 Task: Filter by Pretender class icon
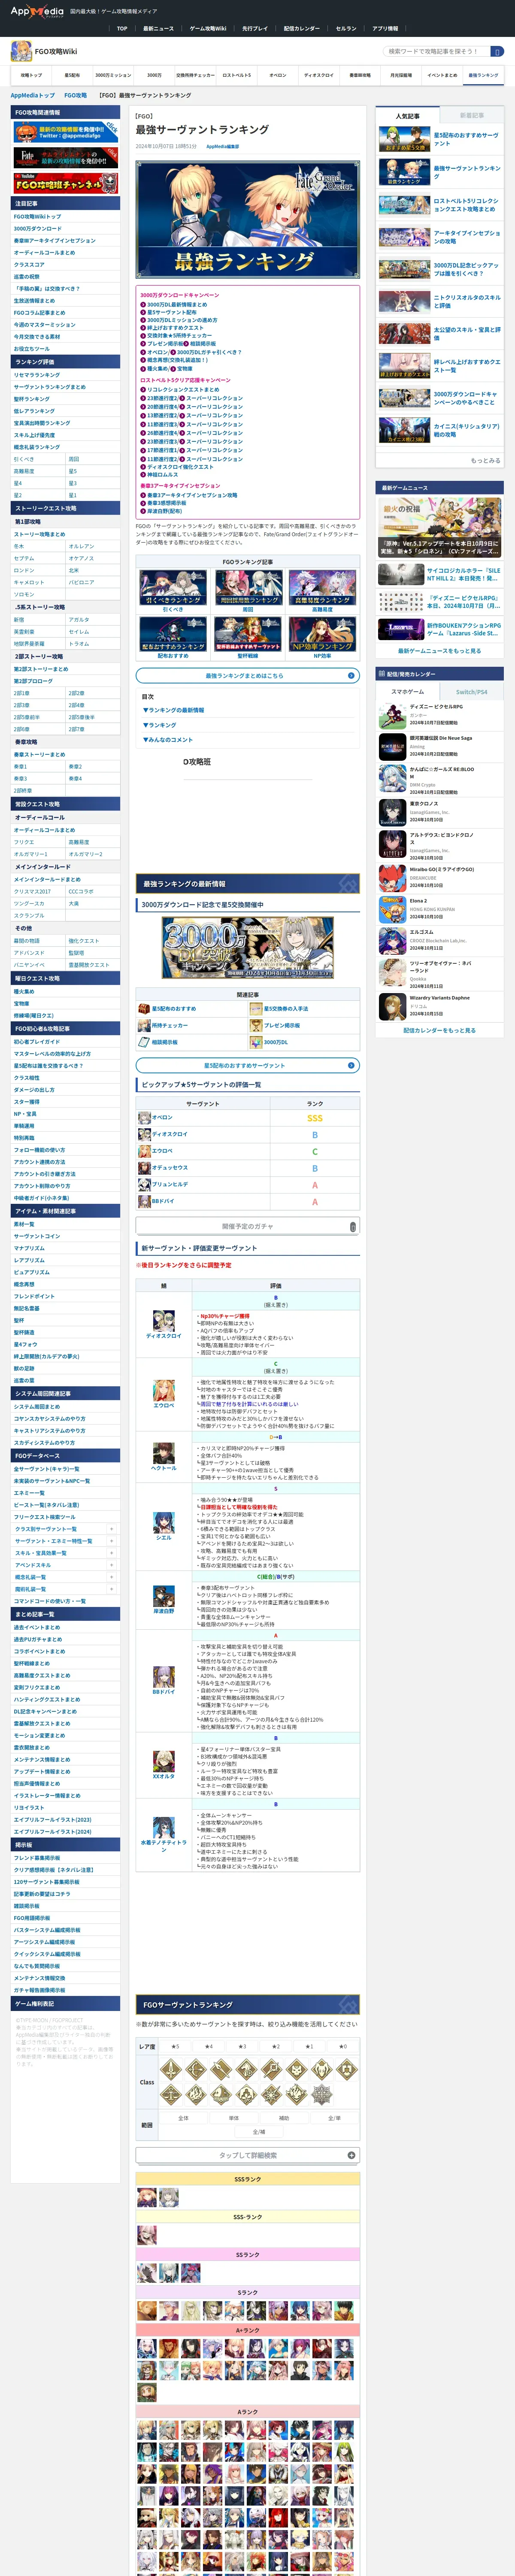tap(297, 2095)
